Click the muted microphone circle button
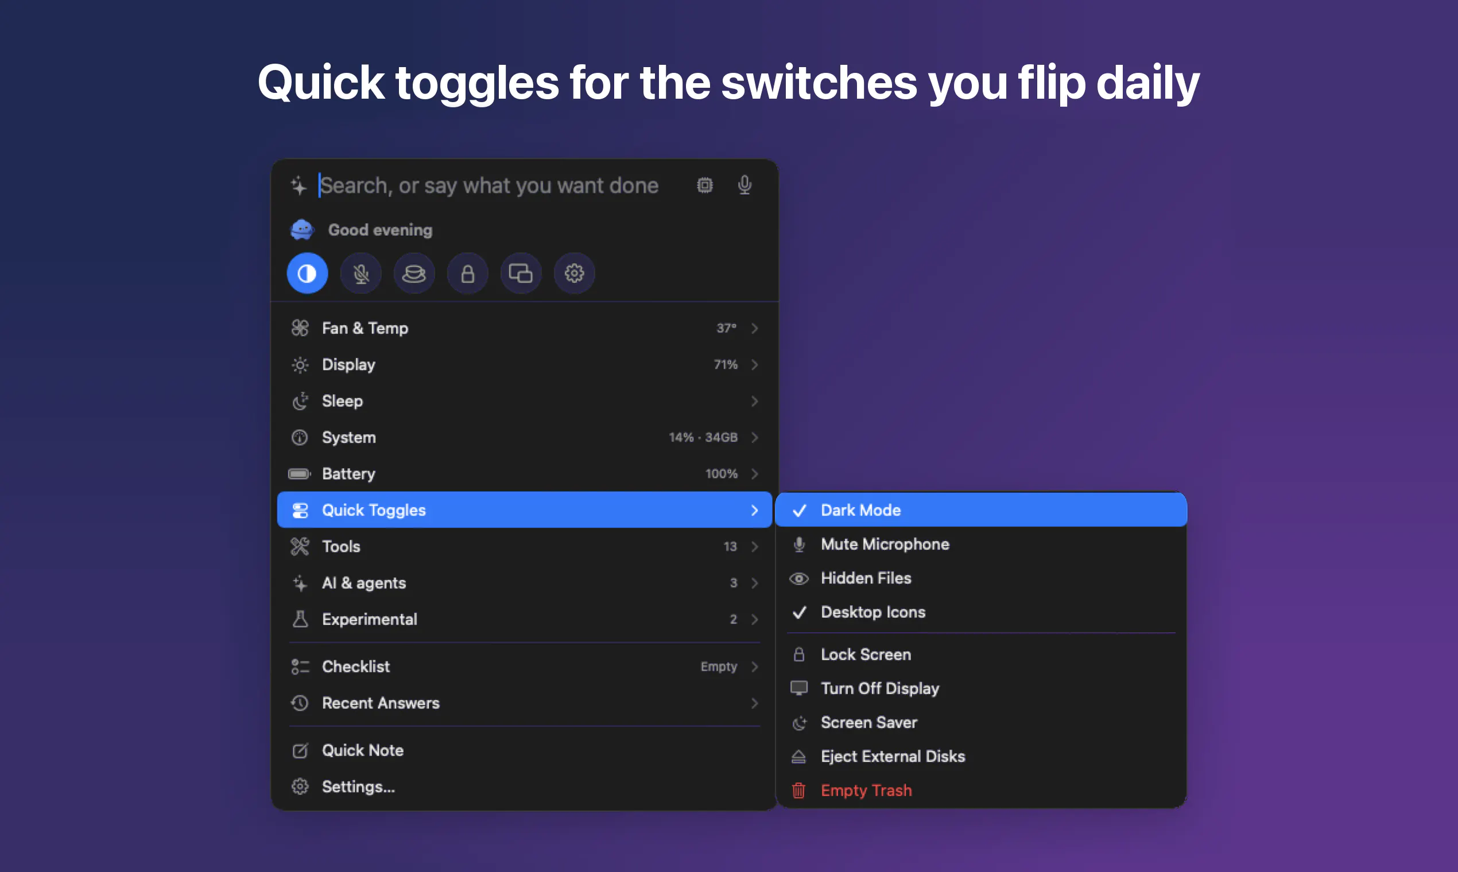Screen dimensions: 1458x872 pos(360,273)
